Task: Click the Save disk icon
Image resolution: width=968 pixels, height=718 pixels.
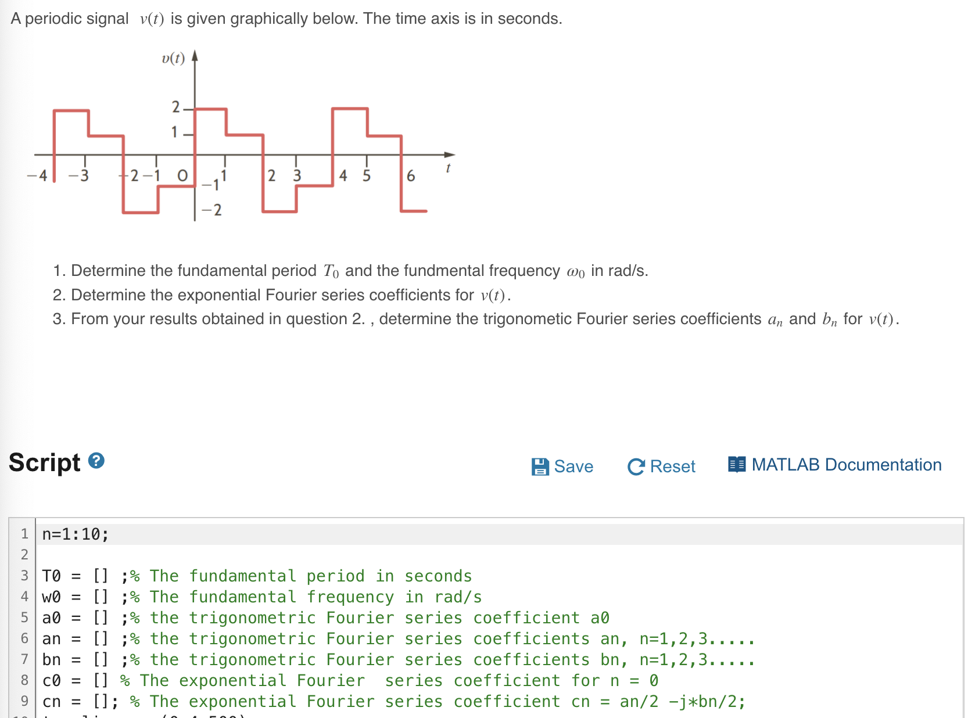Action: point(541,466)
